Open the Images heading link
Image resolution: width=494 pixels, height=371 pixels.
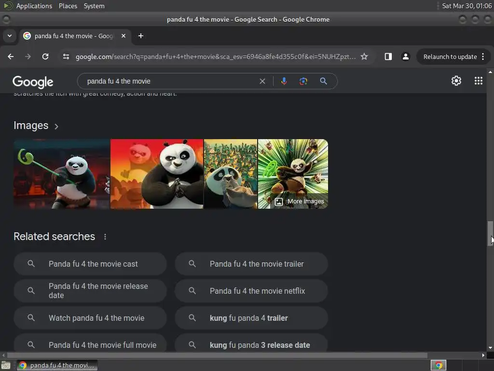[31, 126]
